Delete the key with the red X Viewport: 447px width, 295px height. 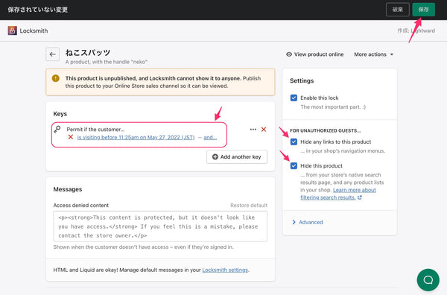[264, 130]
